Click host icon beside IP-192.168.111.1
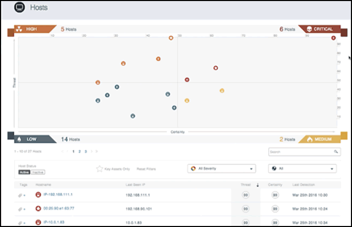 [x=38, y=195]
